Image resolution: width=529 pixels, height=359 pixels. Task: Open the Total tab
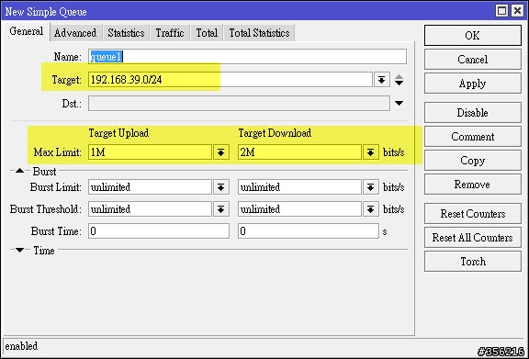[207, 33]
